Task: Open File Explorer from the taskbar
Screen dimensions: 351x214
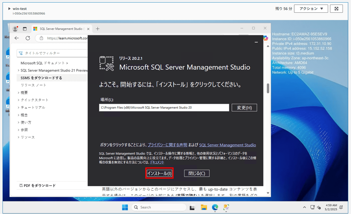Action: [204, 207]
